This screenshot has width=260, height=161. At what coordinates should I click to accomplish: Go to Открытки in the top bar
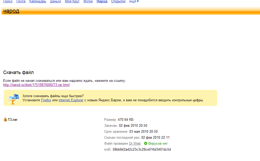click(118, 1)
